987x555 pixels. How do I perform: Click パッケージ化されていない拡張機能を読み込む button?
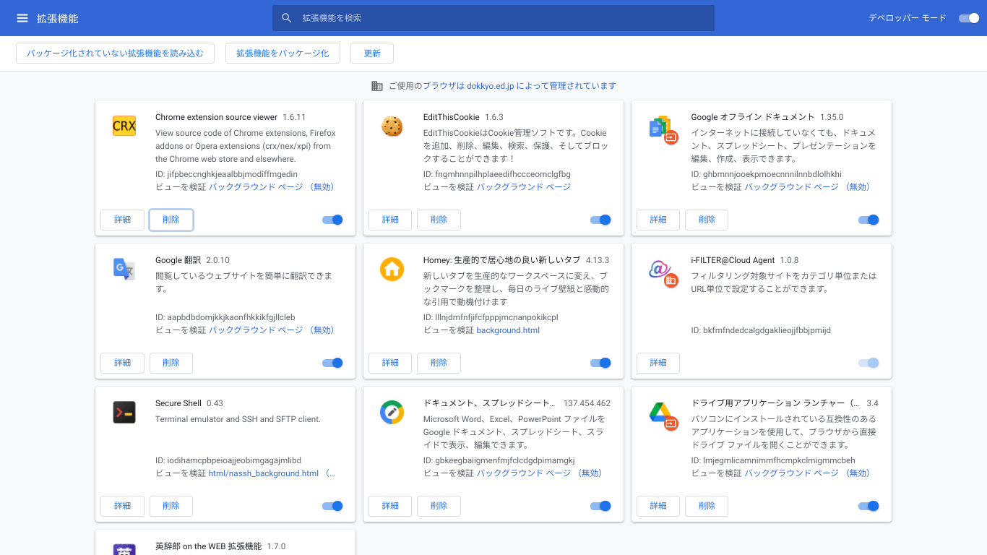pyautogui.click(x=115, y=53)
